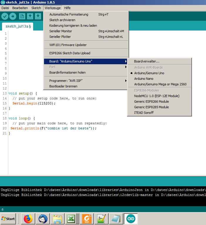Choose Automatische Formatierung
The image size is (206, 225).
coord(86,14)
